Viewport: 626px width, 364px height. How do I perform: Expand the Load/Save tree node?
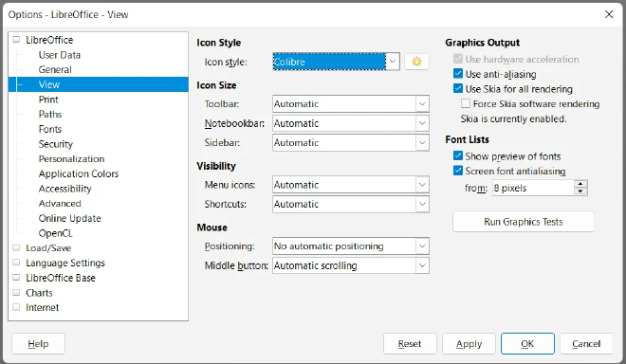pos(16,247)
